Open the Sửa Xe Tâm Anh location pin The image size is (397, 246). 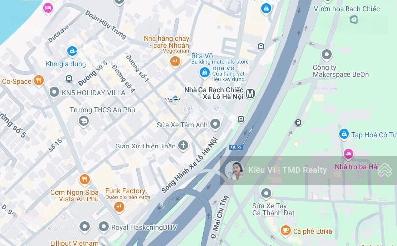215,125
